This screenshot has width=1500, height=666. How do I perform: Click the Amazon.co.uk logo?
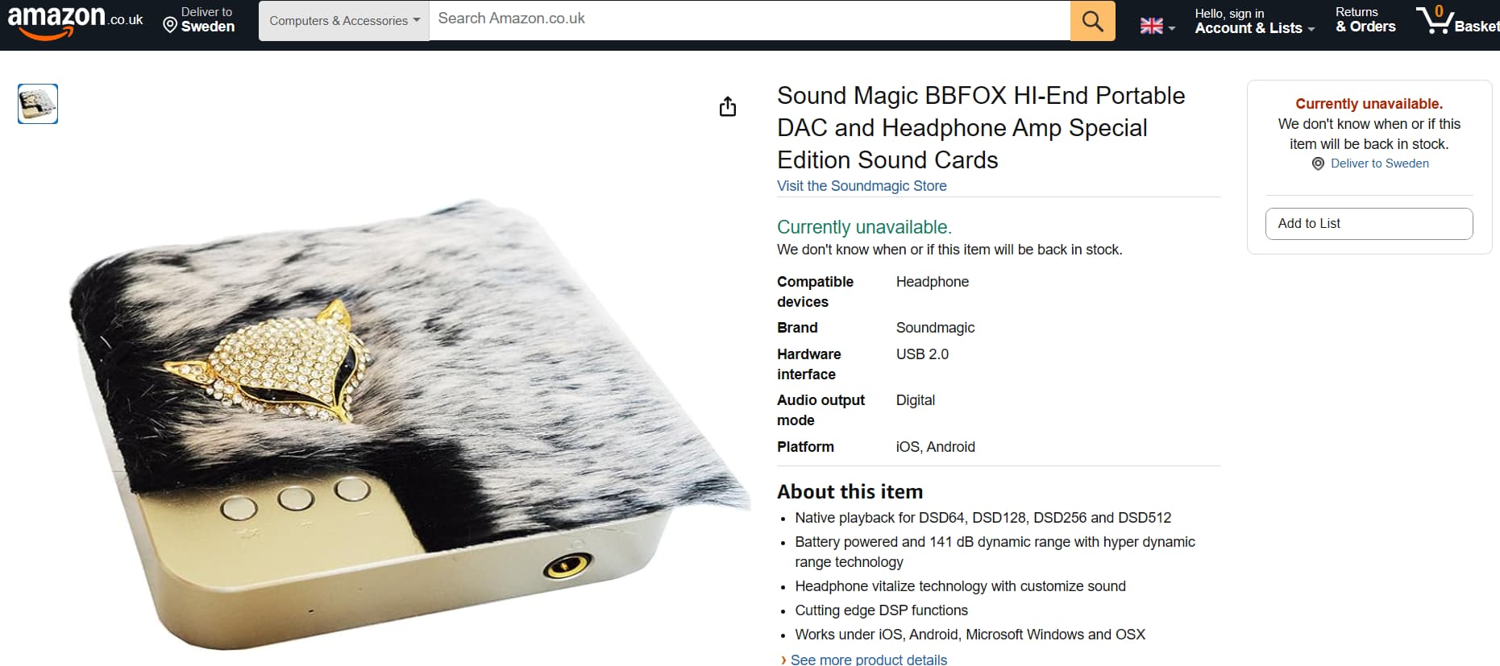point(75,21)
